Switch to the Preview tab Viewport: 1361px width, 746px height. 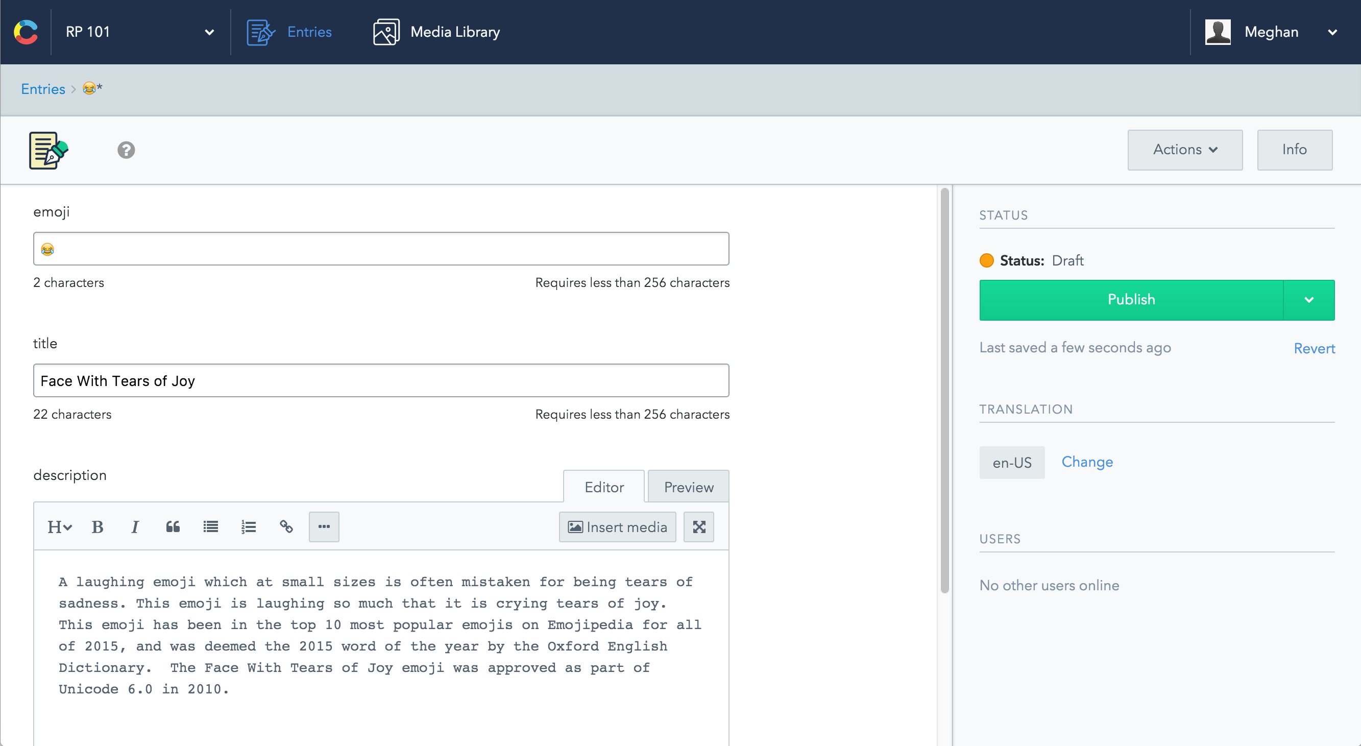[688, 487]
